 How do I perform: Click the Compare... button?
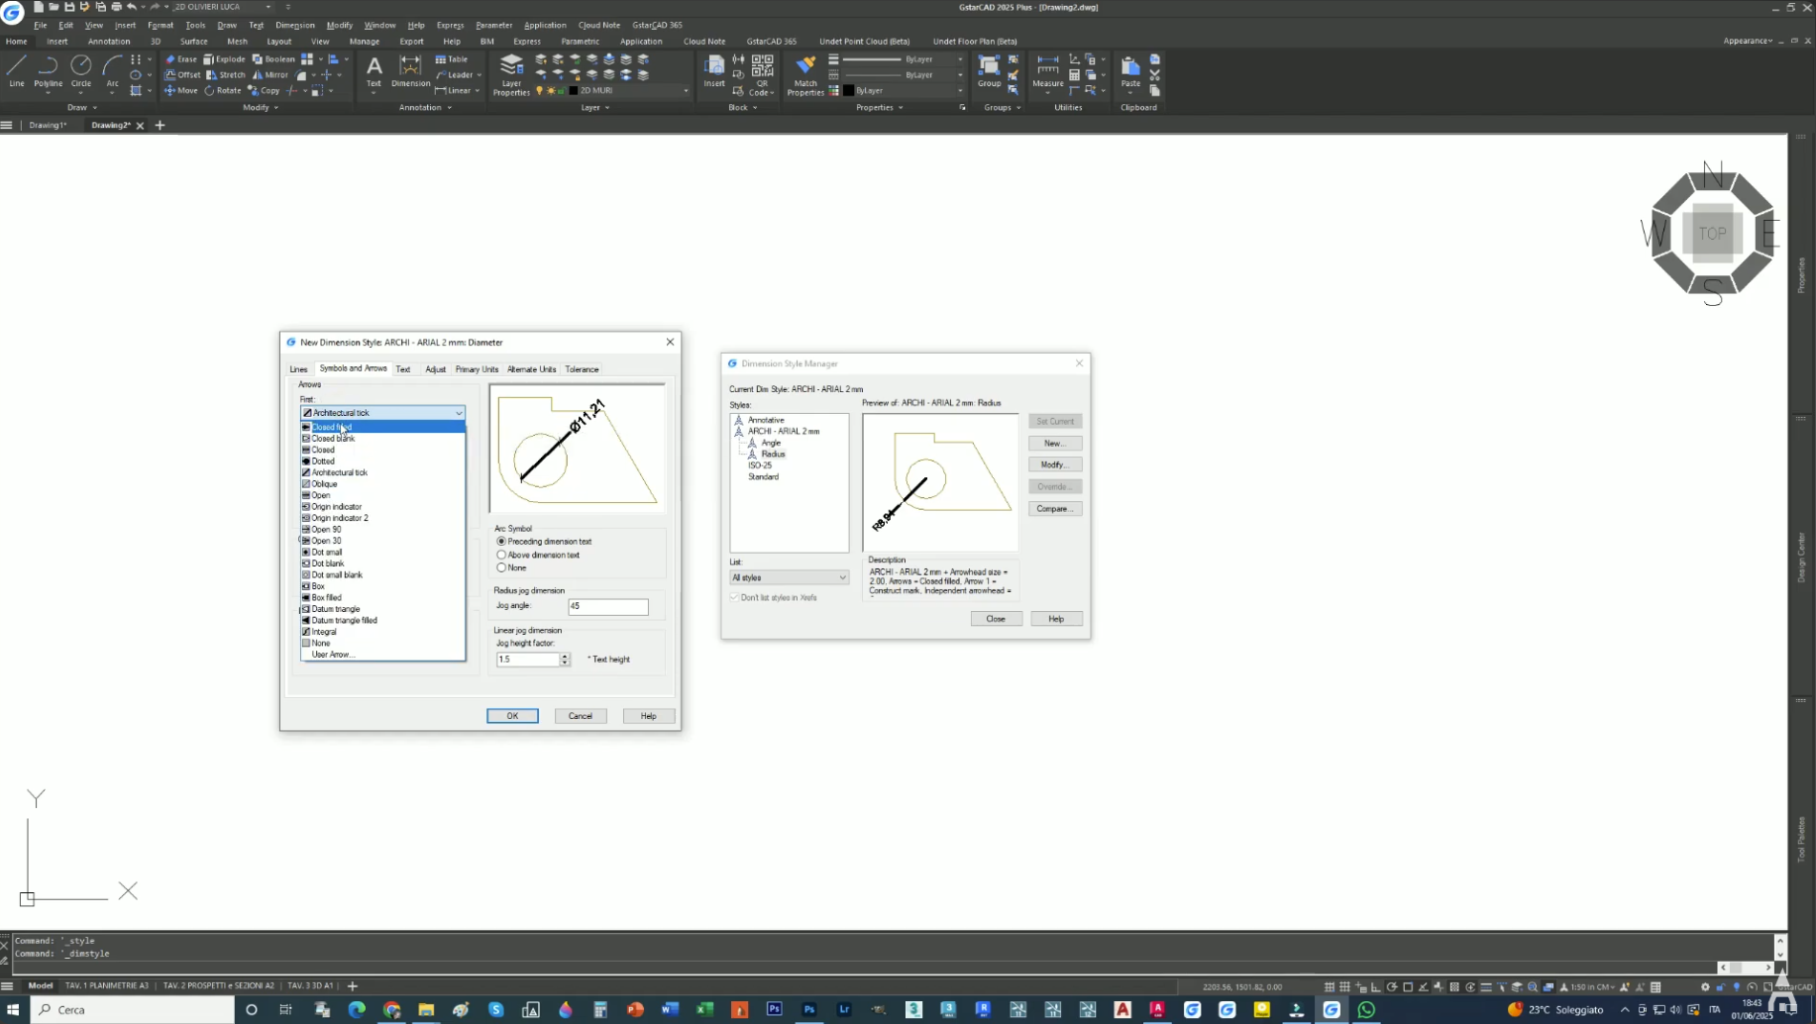coord(1054,509)
